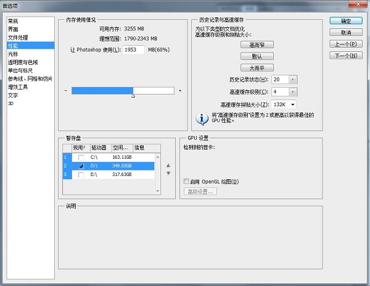
Task: Toggle the 启用 OpenGL 绘图 checkbox
Action: [x=186, y=181]
